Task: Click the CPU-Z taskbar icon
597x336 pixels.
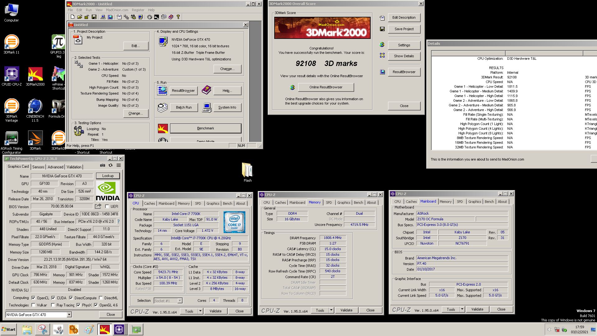Action: [x=119, y=329]
